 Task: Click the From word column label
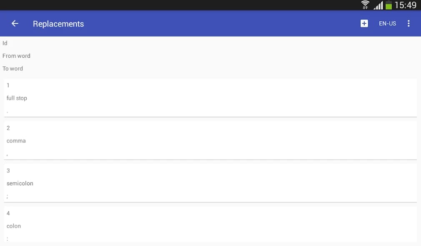[x=17, y=56]
